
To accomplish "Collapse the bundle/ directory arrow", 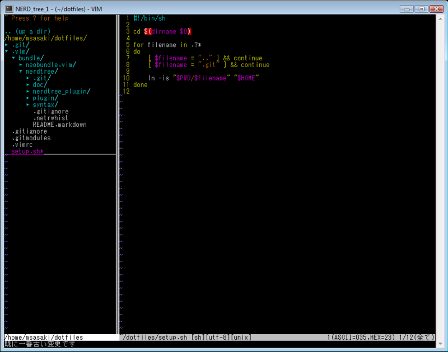I will click(x=13, y=58).
